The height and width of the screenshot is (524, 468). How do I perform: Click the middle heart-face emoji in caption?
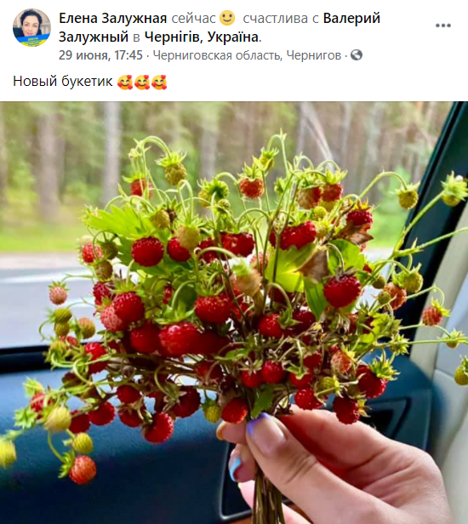tap(142, 82)
